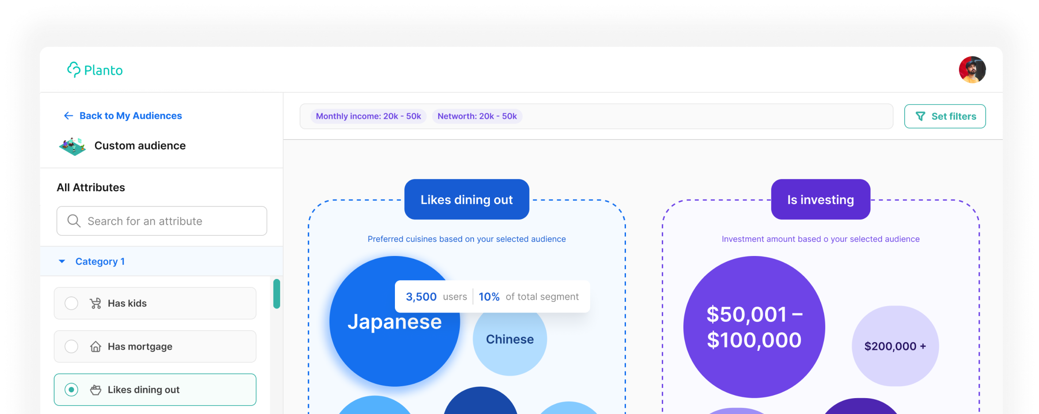This screenshot has height=414, width=1039.
Task: Select the Has mortgage radio button
Action: coord(71,347)
